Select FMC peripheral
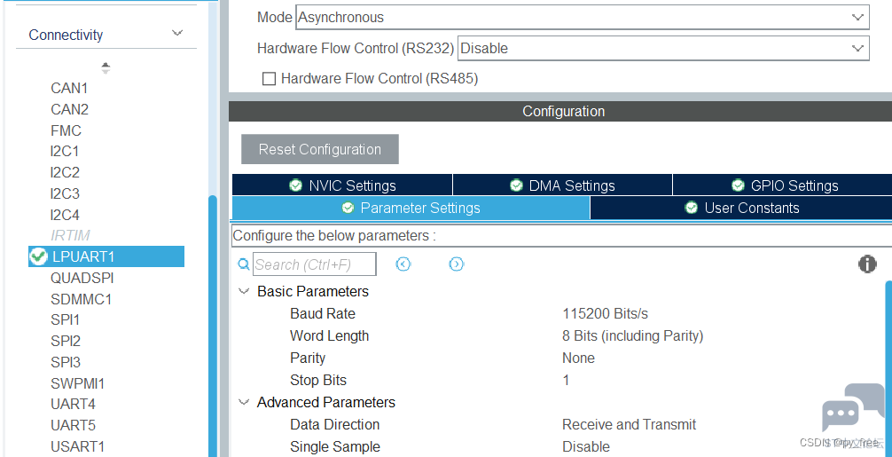 [66, 130]
